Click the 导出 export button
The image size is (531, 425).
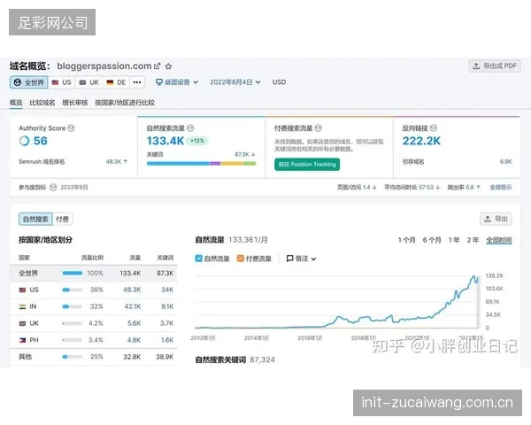click(x=496, y=219)
